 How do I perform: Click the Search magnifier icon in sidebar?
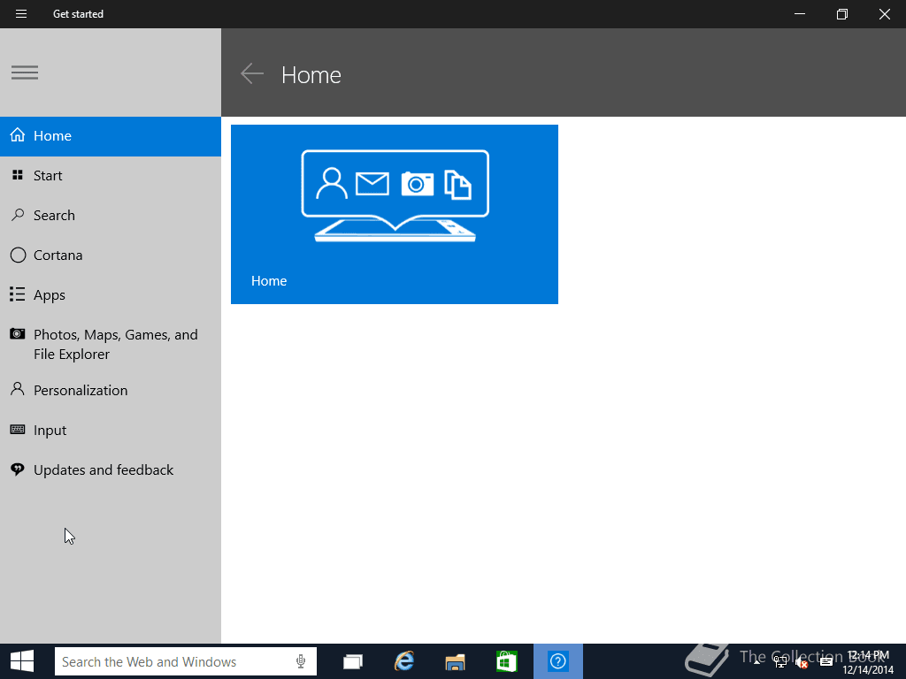17,215
